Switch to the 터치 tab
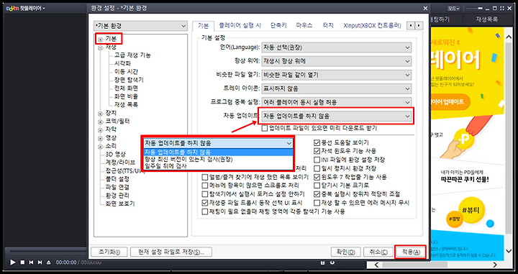The height and width of the screenshot is (274, 518). [x=328, y=25]
